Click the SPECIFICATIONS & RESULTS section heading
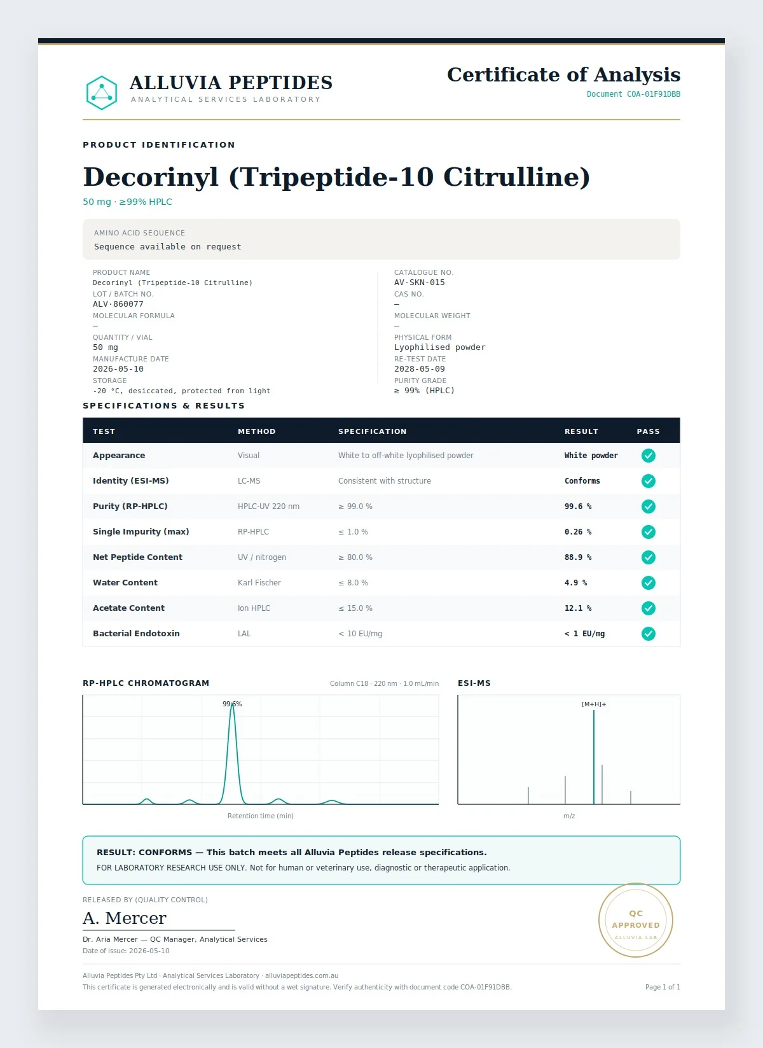 pos(164,406)
